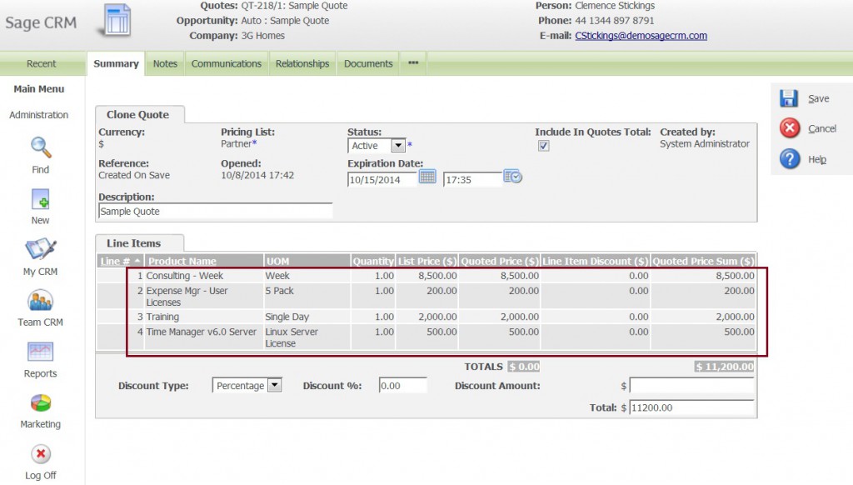Click the Help text link
The height and width of the screenshot is (485, 853).
(817, 159)
